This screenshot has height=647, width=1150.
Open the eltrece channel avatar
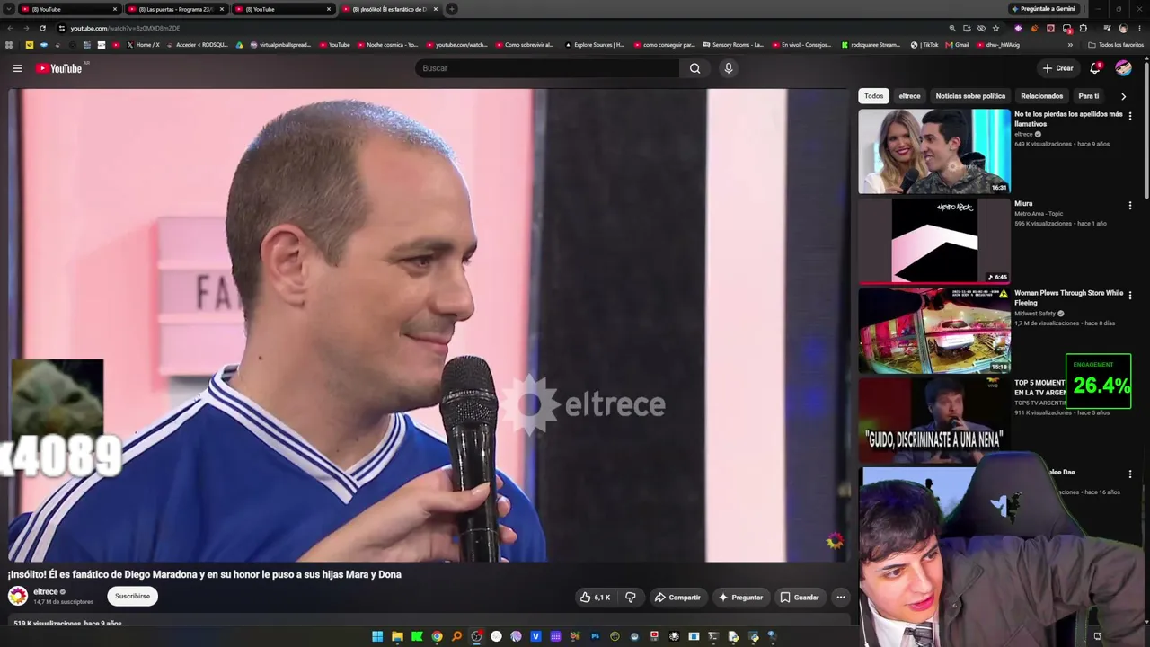18,596
